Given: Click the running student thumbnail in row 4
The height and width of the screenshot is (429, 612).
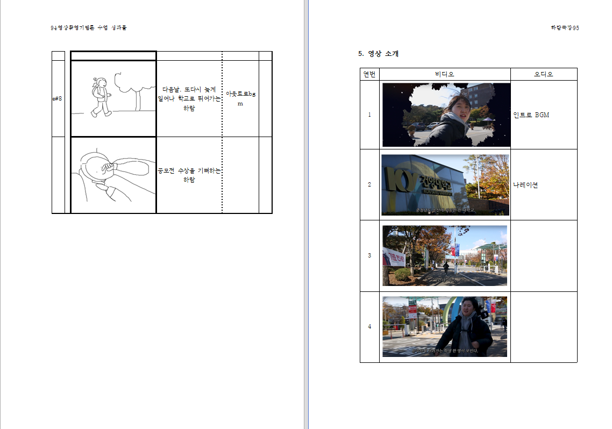Looking at the screenshot, I should tap(444, 326).
